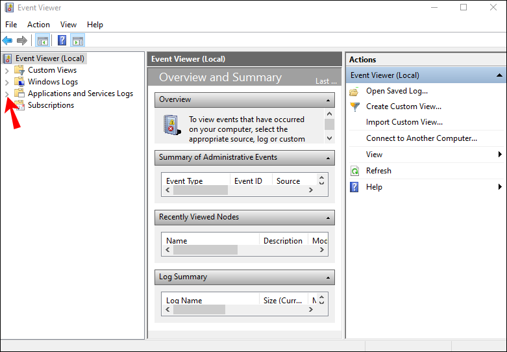
Task: Collapse the Event Viewer (Local) actions group
Action: 499,75
